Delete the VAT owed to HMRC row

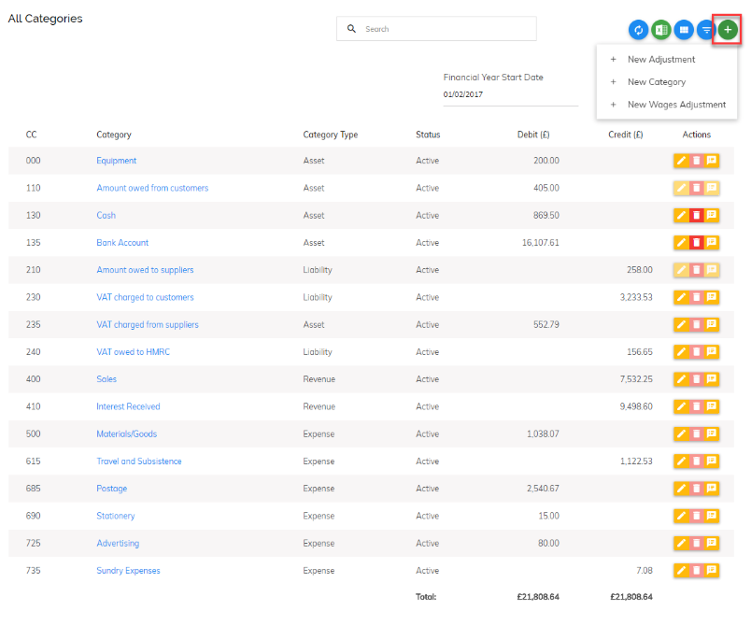[x=697, y=351]
